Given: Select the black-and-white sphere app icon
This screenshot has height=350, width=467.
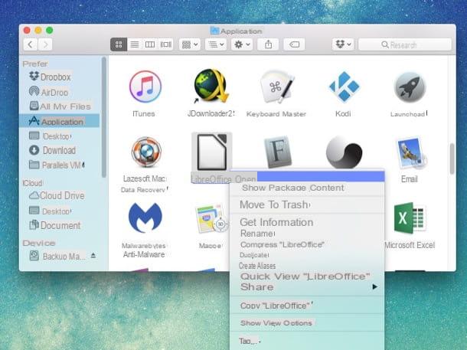Looking at the screenshot, I should (x=344, y=152).
